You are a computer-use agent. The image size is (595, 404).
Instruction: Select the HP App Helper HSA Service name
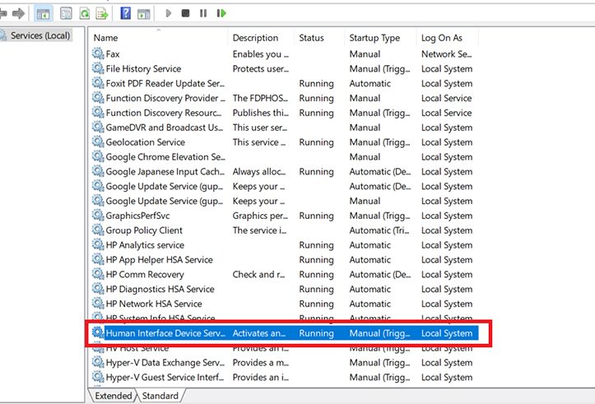click(159, 260)
